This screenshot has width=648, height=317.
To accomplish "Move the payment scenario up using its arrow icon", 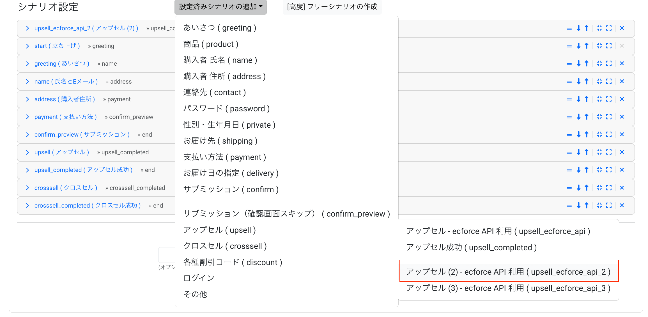I will pyautogui.click(x=586, y=117).
